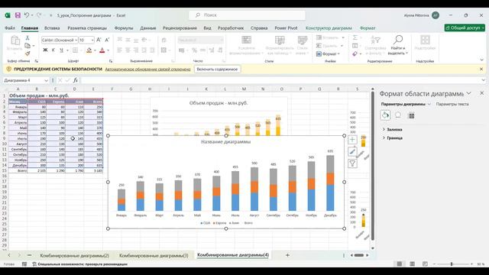Viewport: 489px width, 275px height.
Task: Collapse the ribbon with the chevron
Action: tap(481, 60)
